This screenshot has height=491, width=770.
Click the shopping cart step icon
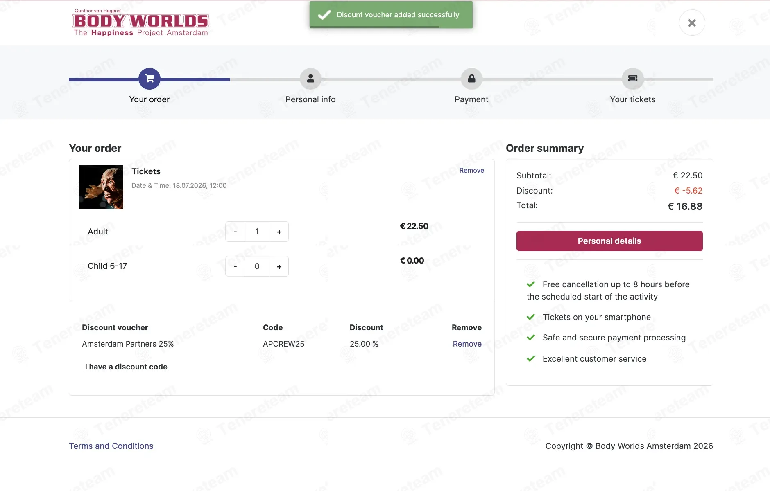[149, 79]
